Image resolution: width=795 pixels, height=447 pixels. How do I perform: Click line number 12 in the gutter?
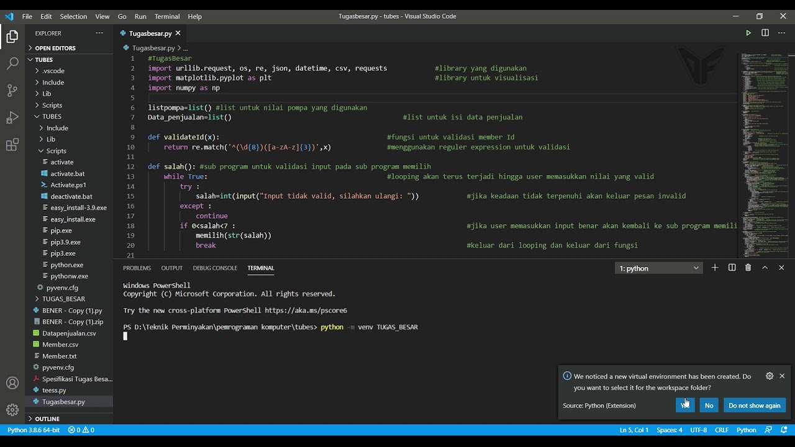[x=130, y=166]
